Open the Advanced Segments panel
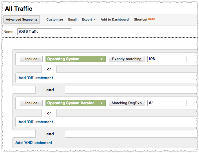The height and width of the screenshot is (153, 199). 21,19
